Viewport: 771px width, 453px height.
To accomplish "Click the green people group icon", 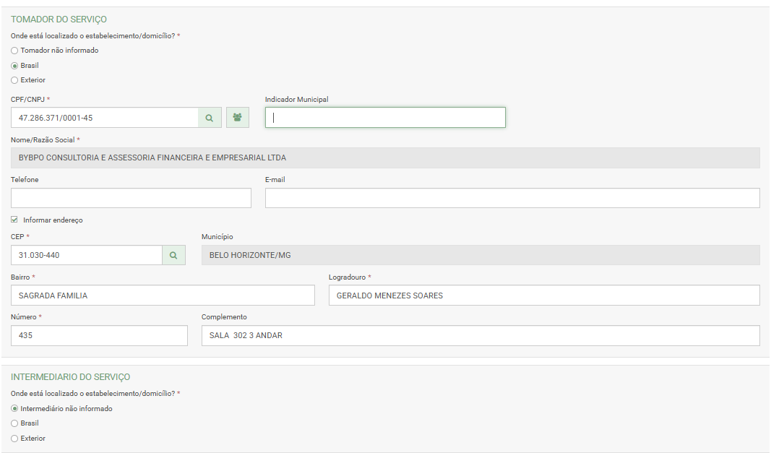I will click(x=237, y=118).
